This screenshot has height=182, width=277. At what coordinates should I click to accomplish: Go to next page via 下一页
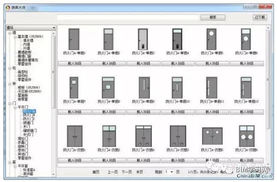point(126,172)
